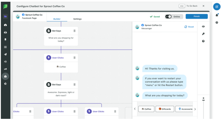This screenshot has width=221, height=120.
Task: Click avatar beside 'Hi! Thanks for visiting' message
Action: coord(137,68)
